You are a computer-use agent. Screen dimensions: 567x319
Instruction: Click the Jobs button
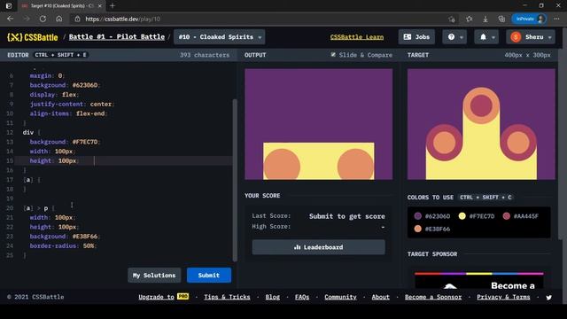pyautogui.click(x=416, y=37)
